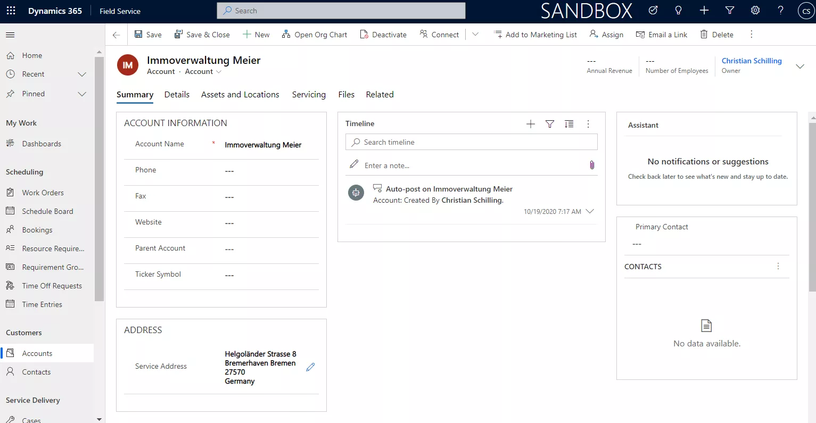Screen dimensions: 816x423
Task: Switch to the Assets and Locations tab
Action: [x=240, y=94]
